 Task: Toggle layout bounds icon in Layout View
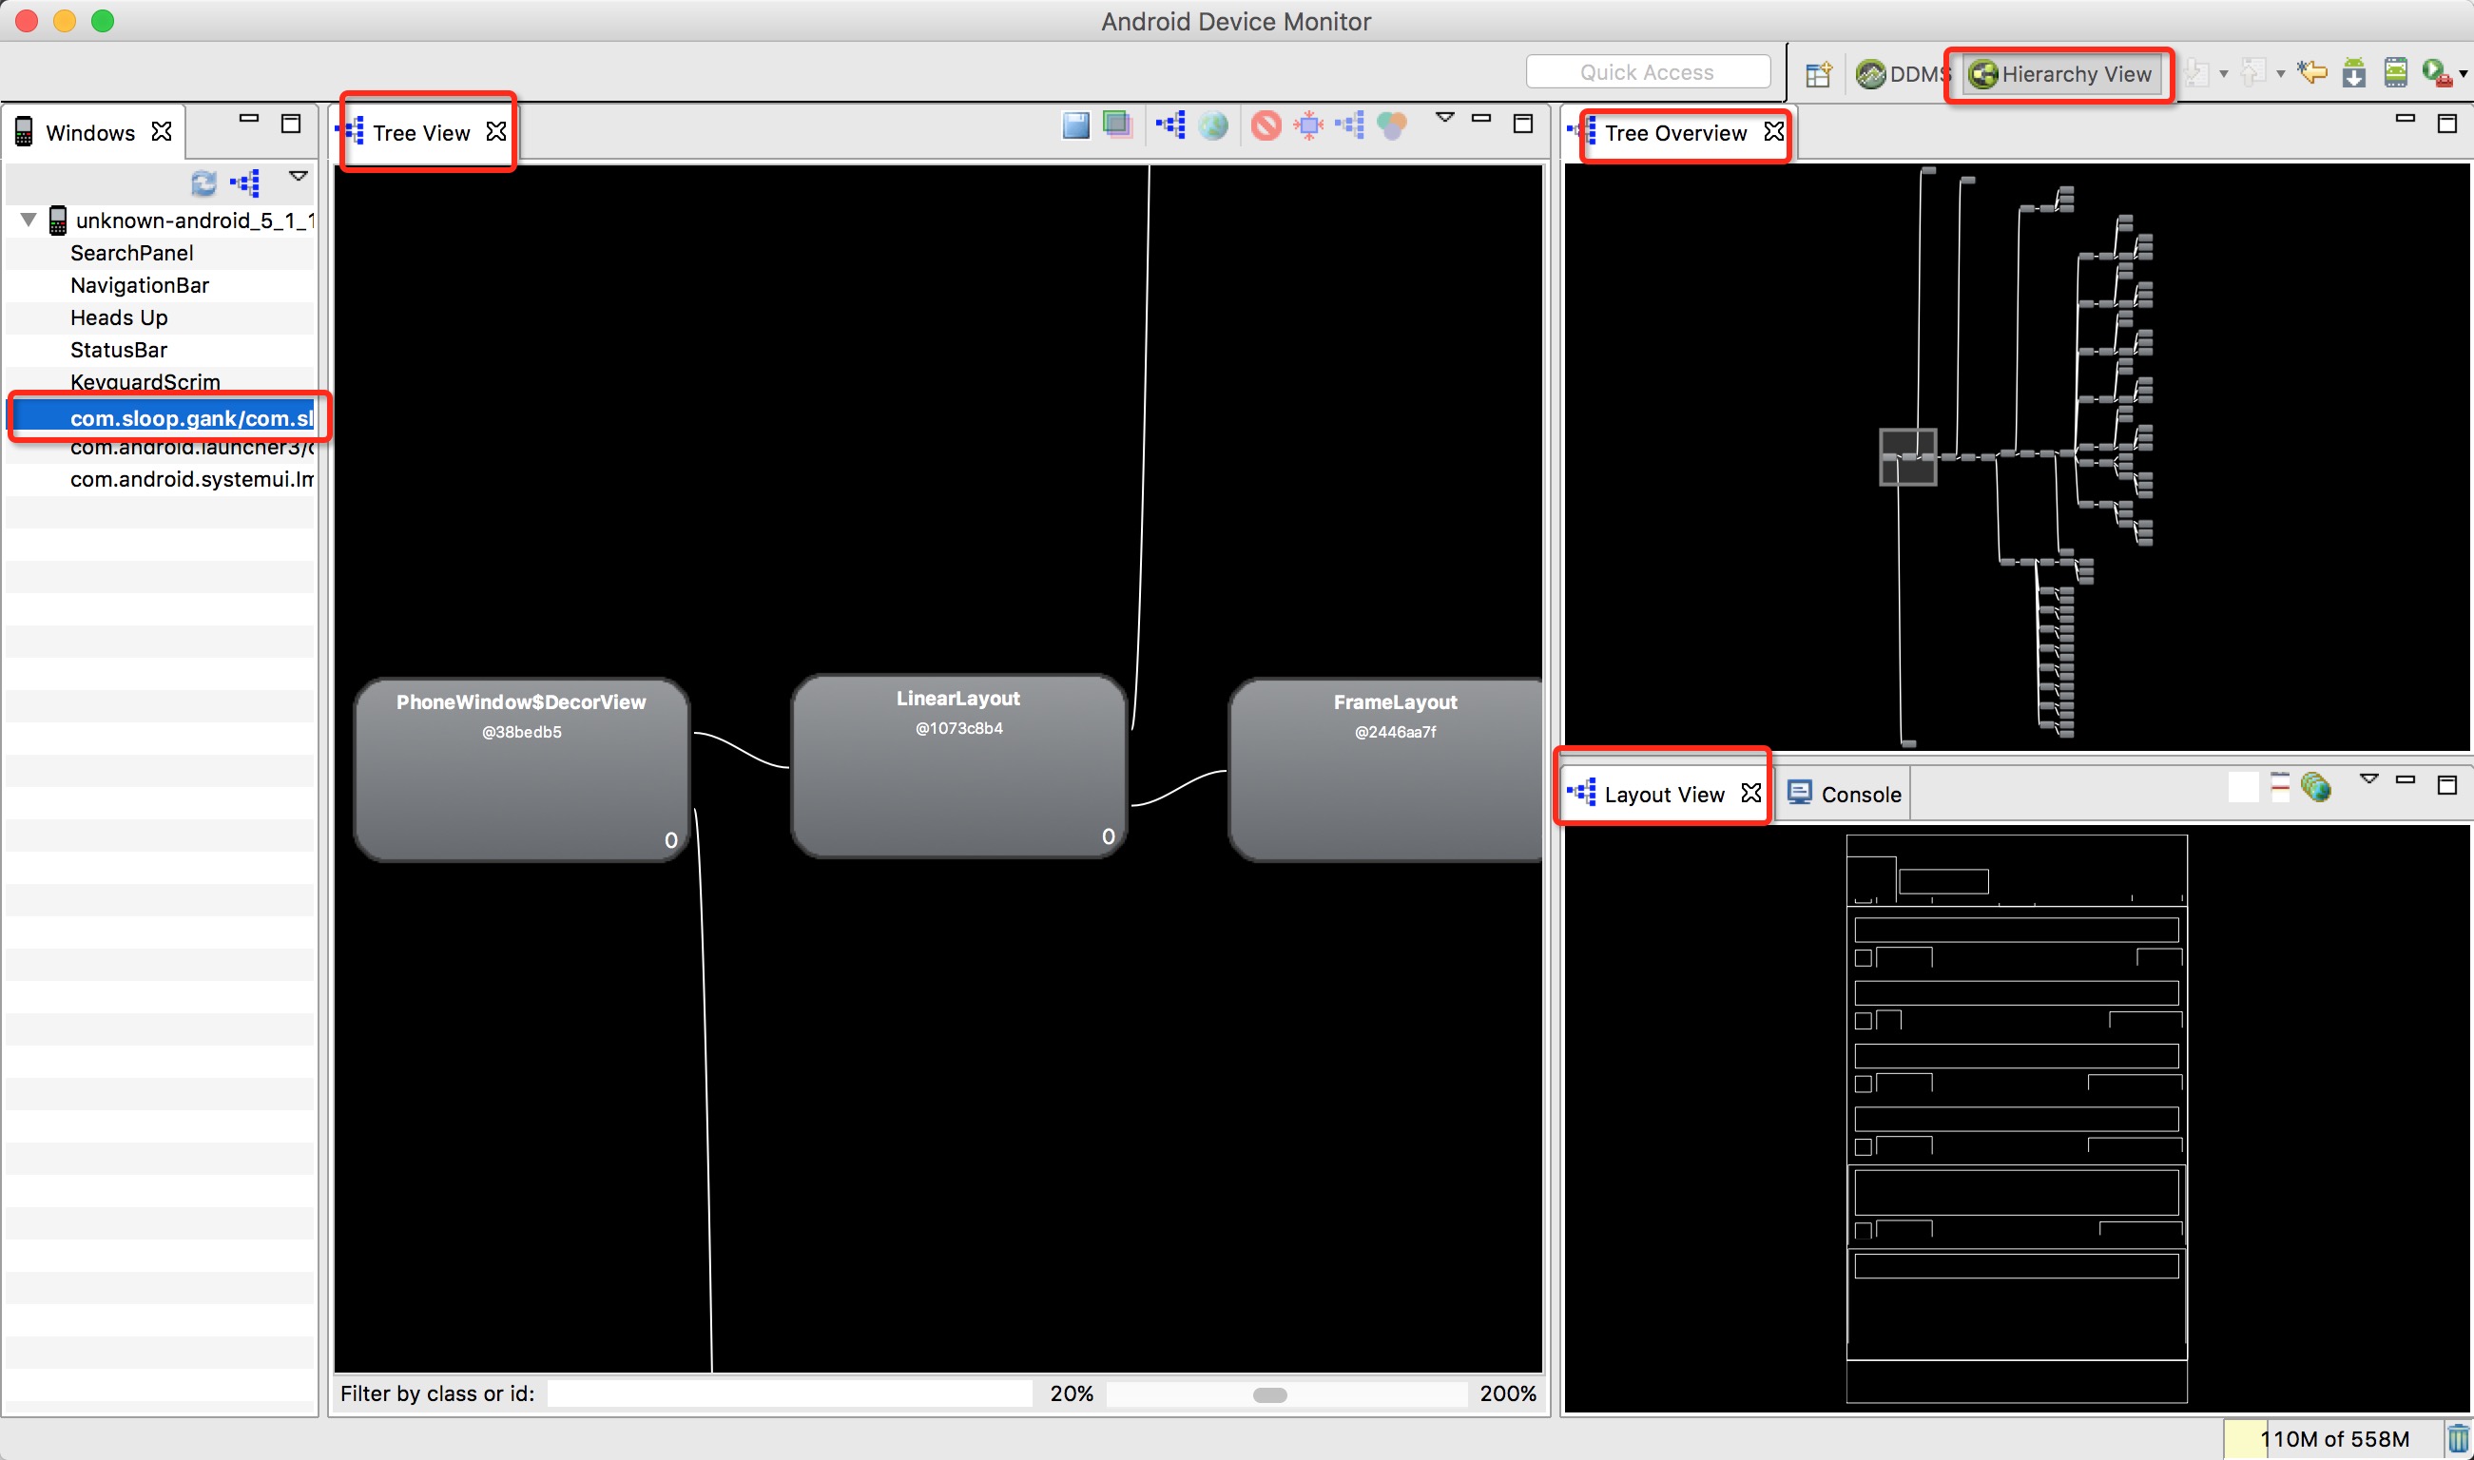[x=2280, y=787]
